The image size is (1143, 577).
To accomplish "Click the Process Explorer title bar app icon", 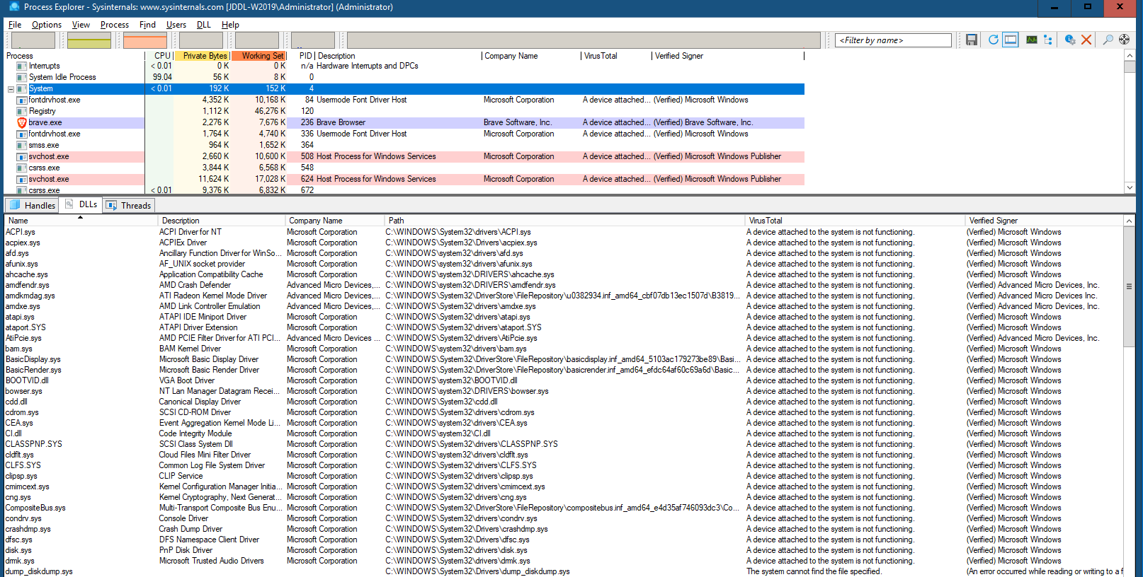I will [14, 7].
